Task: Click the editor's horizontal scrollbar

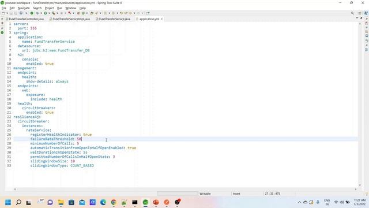Action: point(185,189)
